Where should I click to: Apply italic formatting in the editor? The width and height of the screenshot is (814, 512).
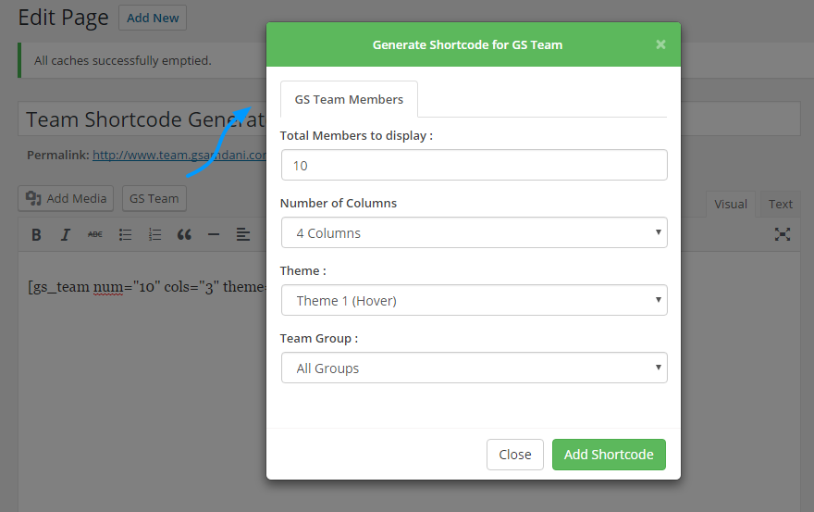66,234
